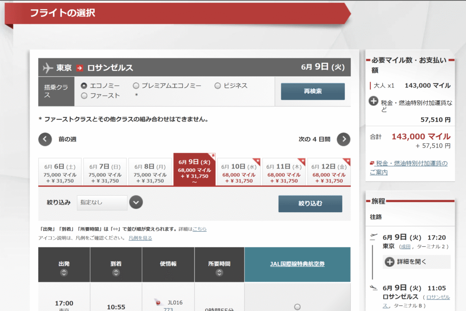Click the 往路 itinerary heading
This screenshot has height=311, width=466.
tap(375, 217)
